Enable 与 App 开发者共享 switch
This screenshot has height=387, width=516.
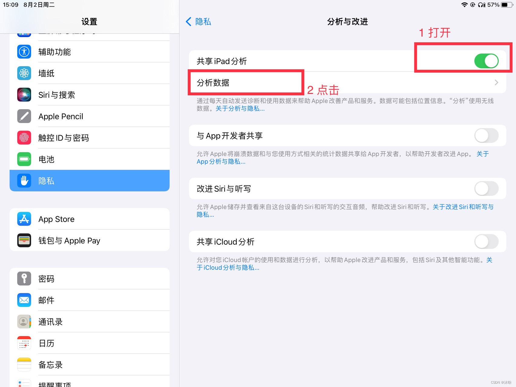click(486, 135)
